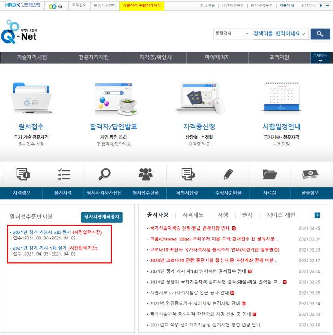
Task: Click the 상시시행계획공지 button
Action: (102, 217)
